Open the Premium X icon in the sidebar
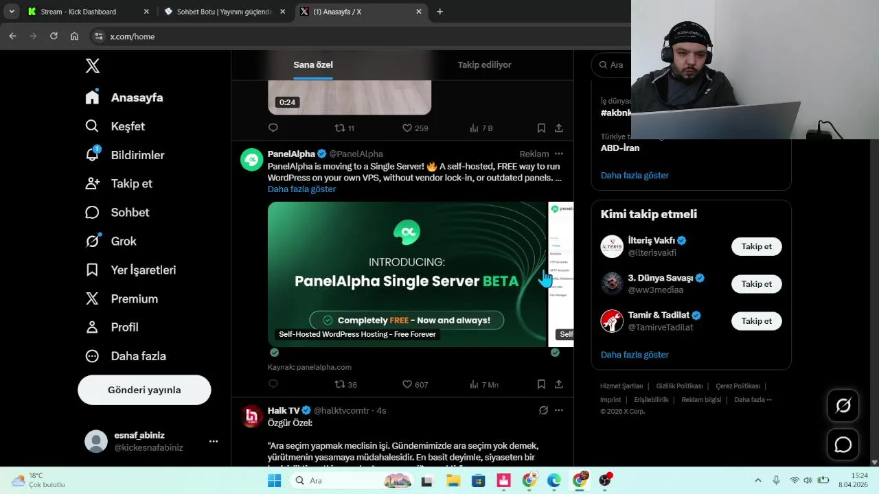Image resolution: width=879 pixels, height=494 pixels. (92, 298)
